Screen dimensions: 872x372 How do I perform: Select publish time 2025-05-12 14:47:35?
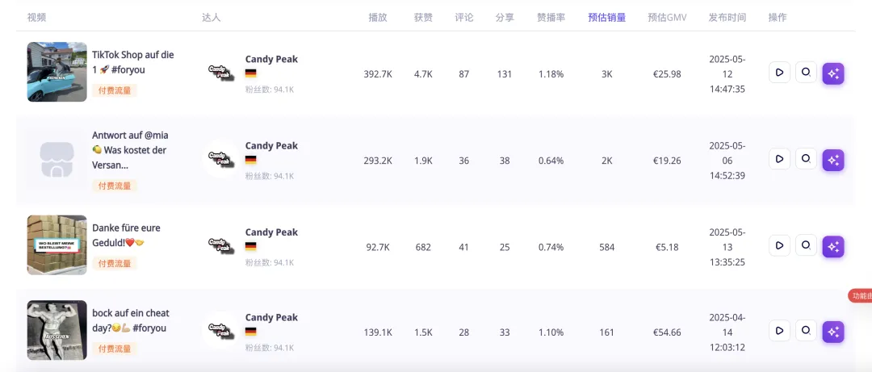(x=727, y=74)
